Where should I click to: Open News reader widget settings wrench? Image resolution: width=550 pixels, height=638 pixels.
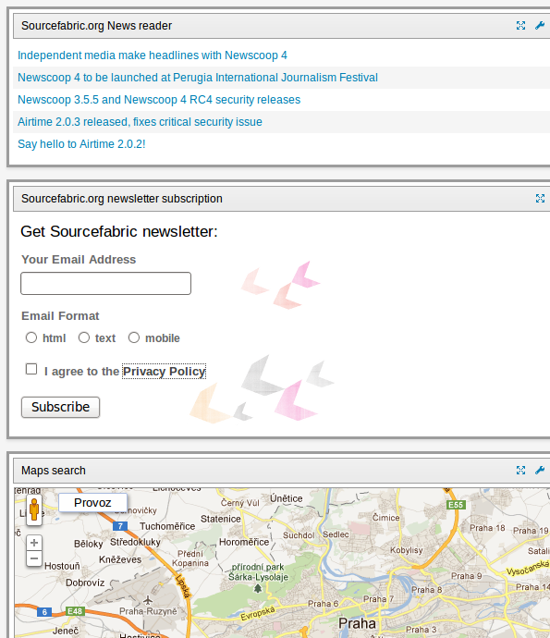540,26
